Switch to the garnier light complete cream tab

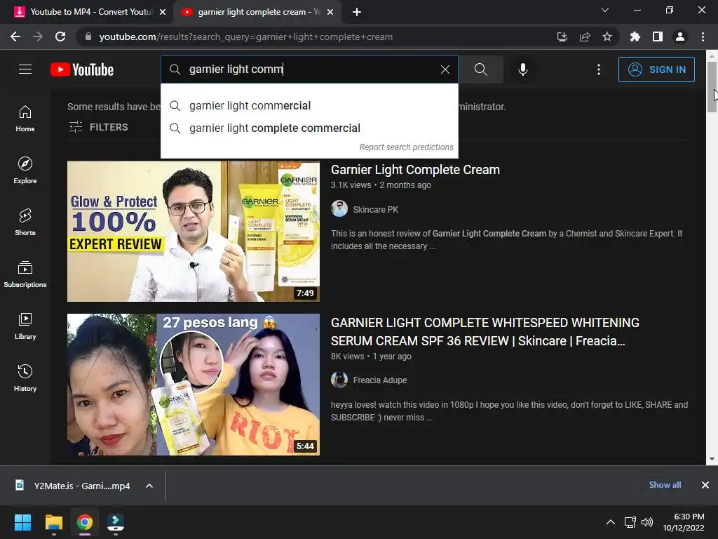[x=257, y=12]
